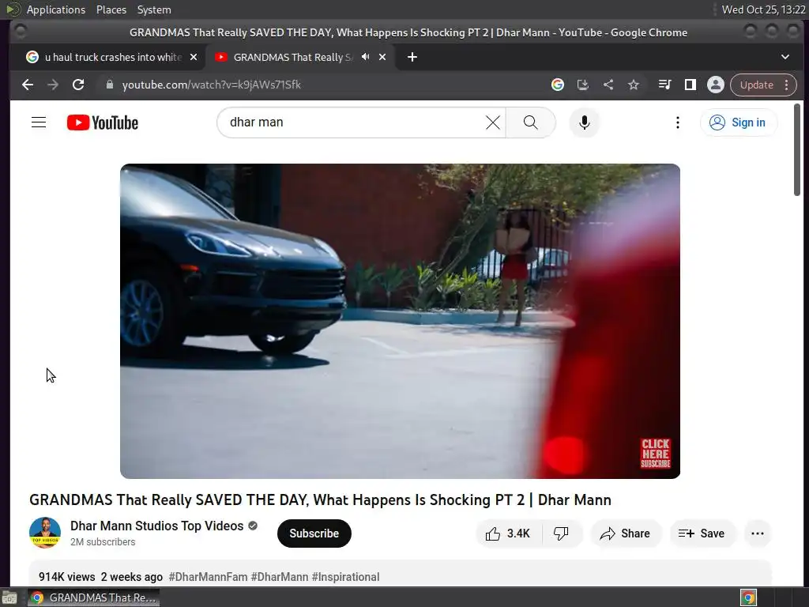Submit search with the magnifier button
The image size is (809, 607).
530,123
